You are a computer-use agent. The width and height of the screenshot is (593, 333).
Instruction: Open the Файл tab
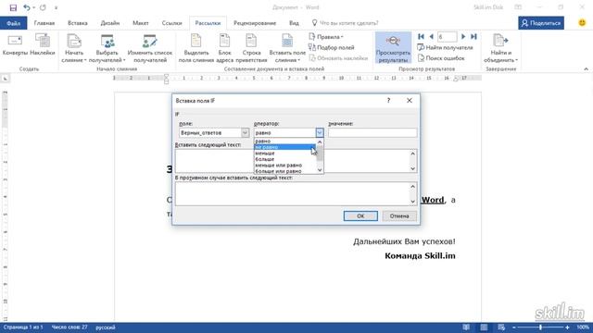coord(13,23)
